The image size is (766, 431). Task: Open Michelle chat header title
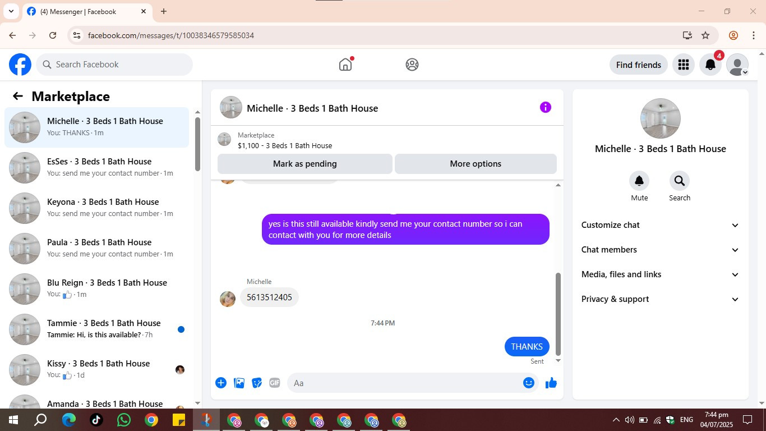click(312, 108)
